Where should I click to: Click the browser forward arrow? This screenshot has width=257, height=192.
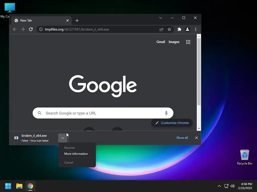point(23,29)
